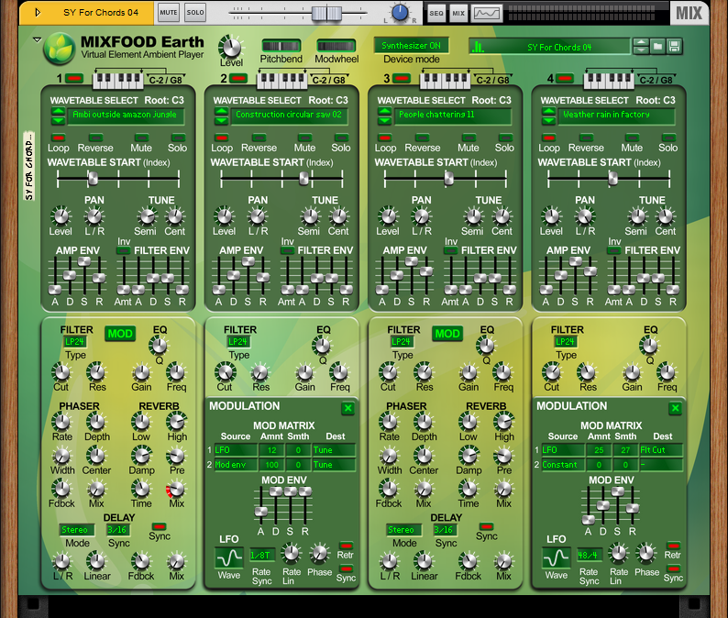This screenshot has height=618, width=728.
Task: Change layer 3 Delay Sync 3/16 value
Action: pyautogui.click(x=445, y=530)
